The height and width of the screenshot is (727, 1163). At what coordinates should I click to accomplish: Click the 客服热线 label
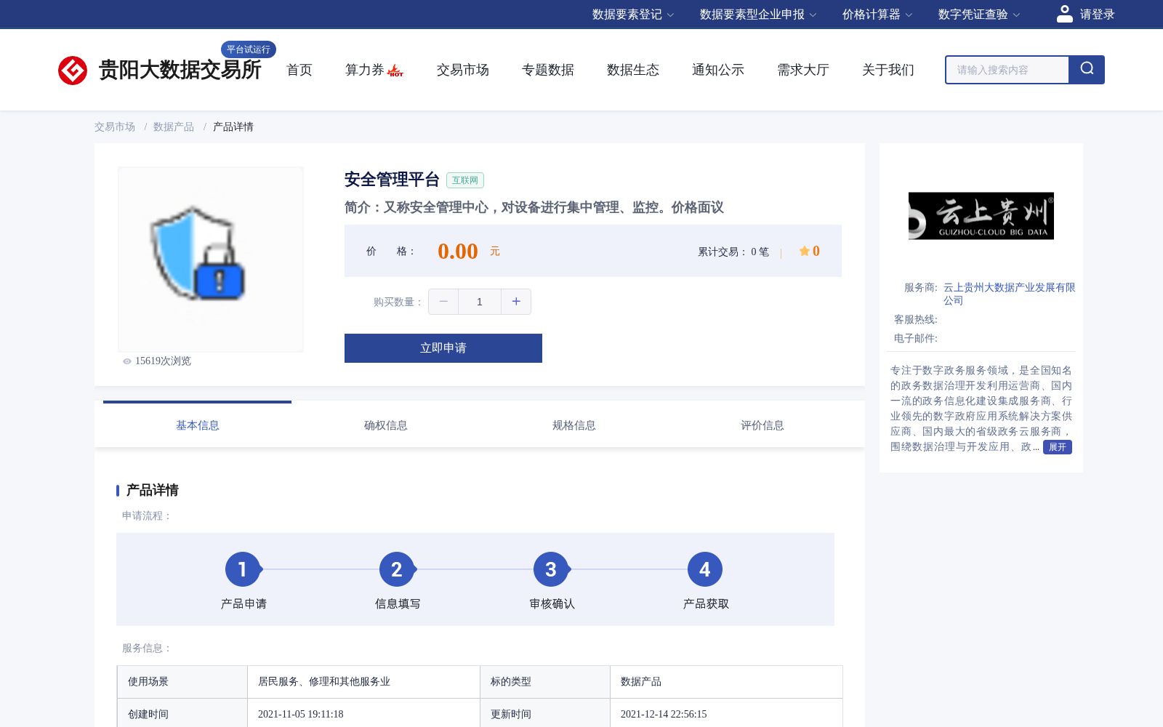[x=916, y=320]
